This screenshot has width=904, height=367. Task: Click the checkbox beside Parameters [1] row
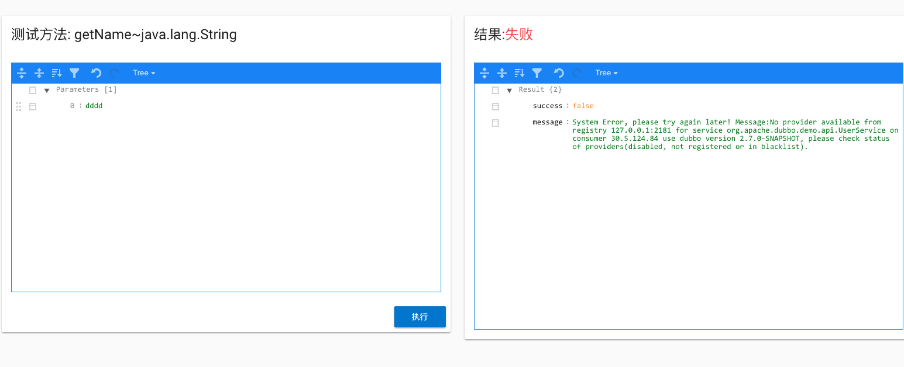(x=33, y=90)
